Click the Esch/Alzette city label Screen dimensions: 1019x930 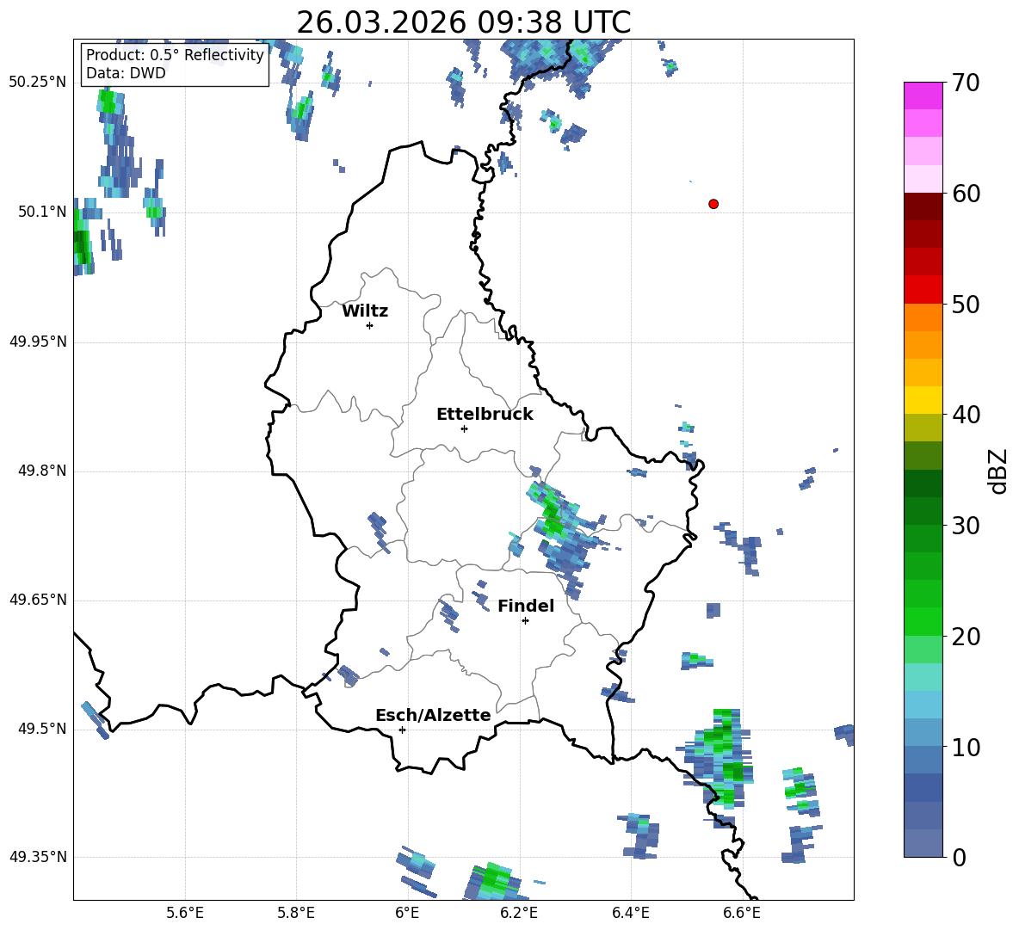point(433,715)
